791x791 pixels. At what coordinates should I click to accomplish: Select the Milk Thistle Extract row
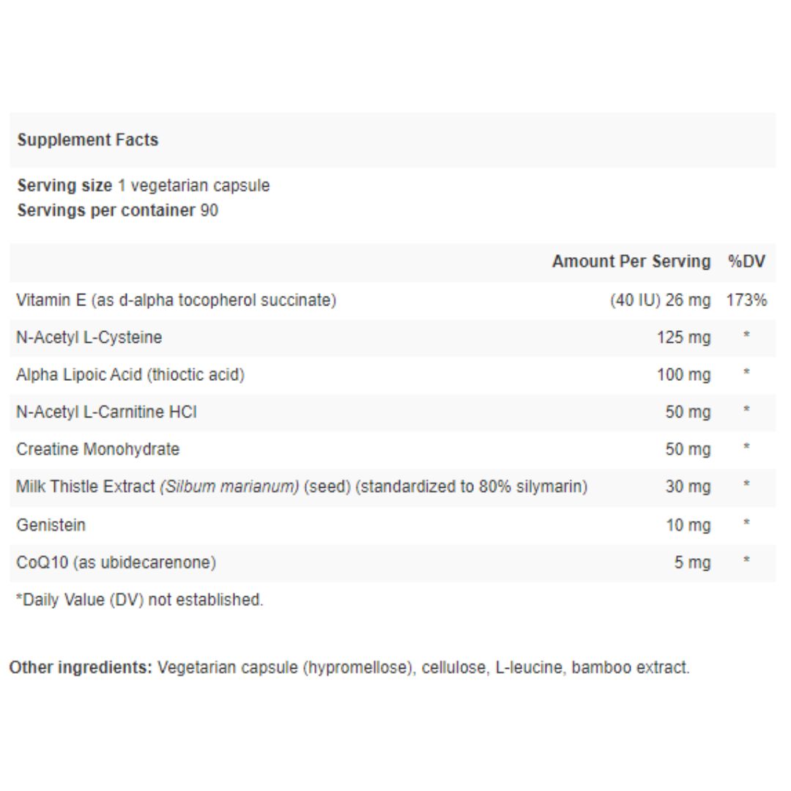[393, 487]
